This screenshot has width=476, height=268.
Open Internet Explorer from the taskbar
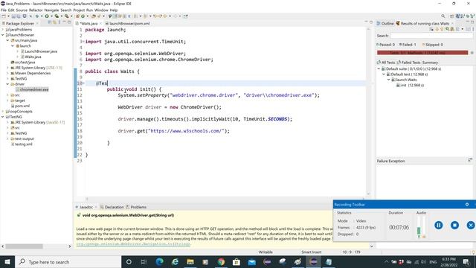(x=175, y=261)
